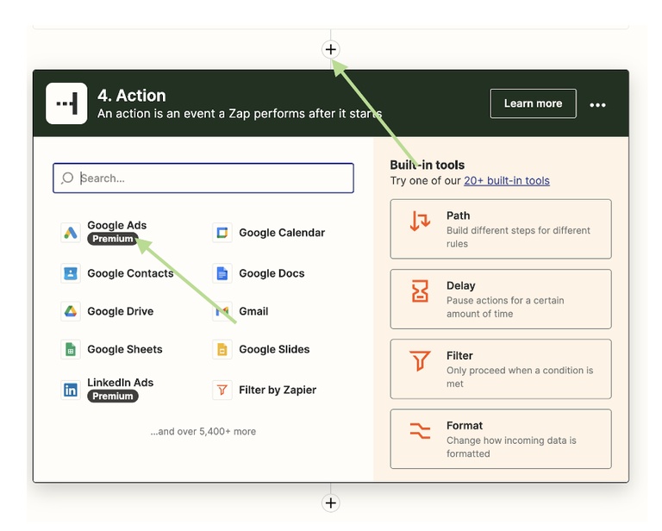Choose the Google Ads label
This screenshot has height=531, width=662.
tap(117, 225)
